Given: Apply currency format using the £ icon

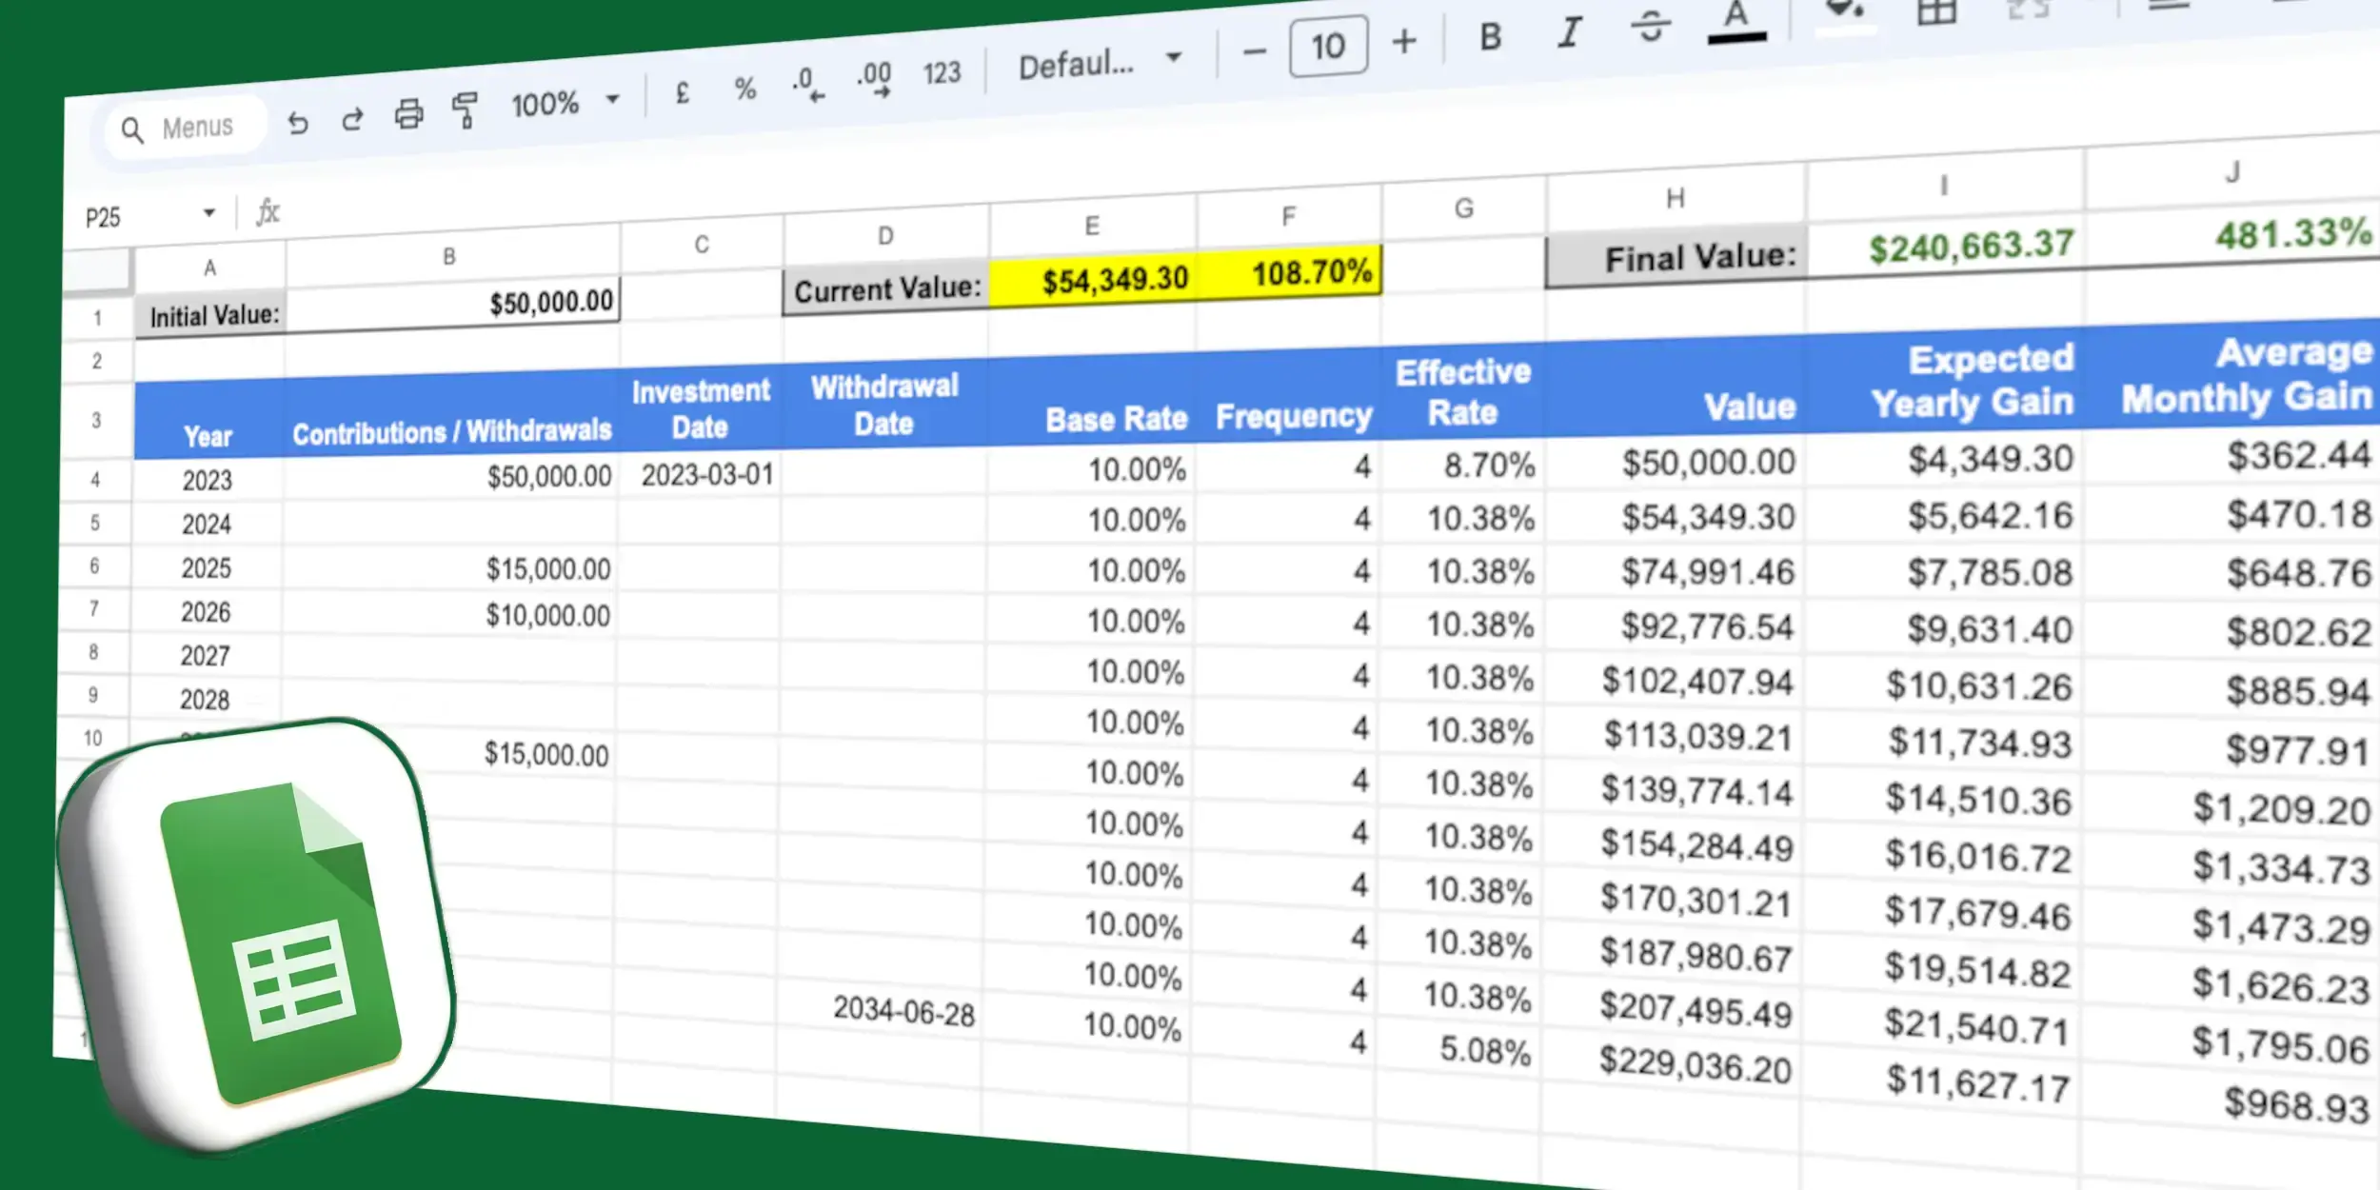Looking at the screenshot, I should pos(682,92).
